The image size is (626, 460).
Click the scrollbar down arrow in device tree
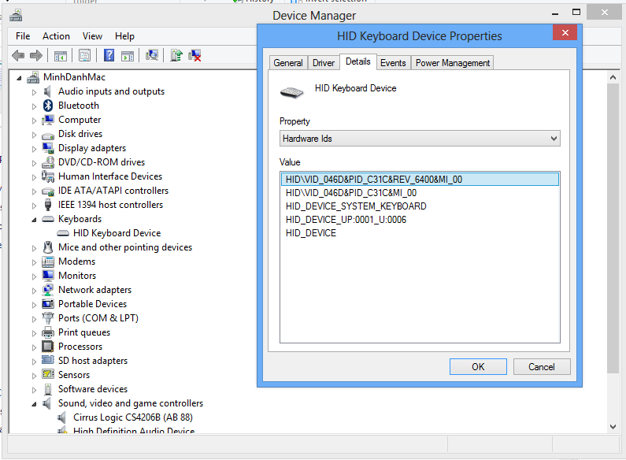point(613,427)
